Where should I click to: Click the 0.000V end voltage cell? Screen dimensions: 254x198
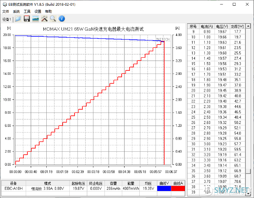[x=96, y=189]
